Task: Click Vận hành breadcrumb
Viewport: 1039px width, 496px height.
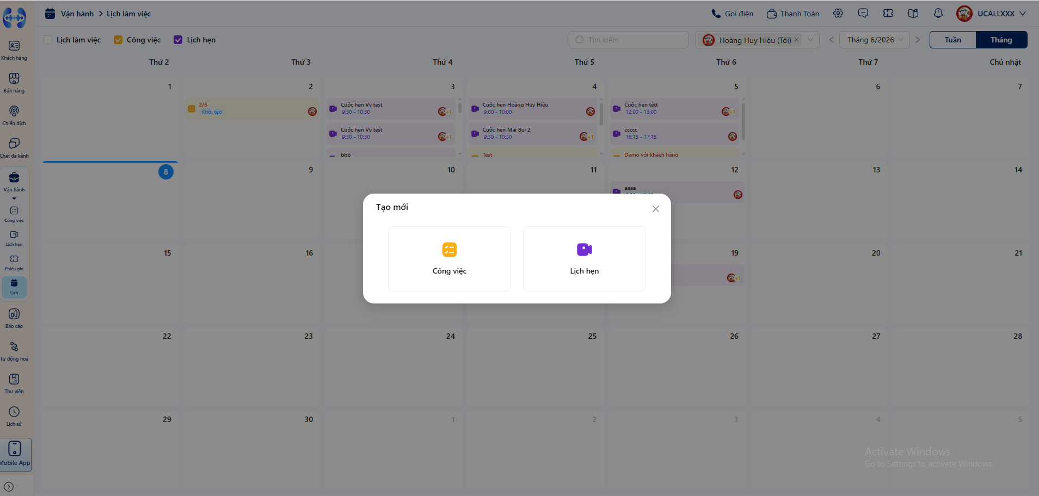Action: click(x=77, y=14)
